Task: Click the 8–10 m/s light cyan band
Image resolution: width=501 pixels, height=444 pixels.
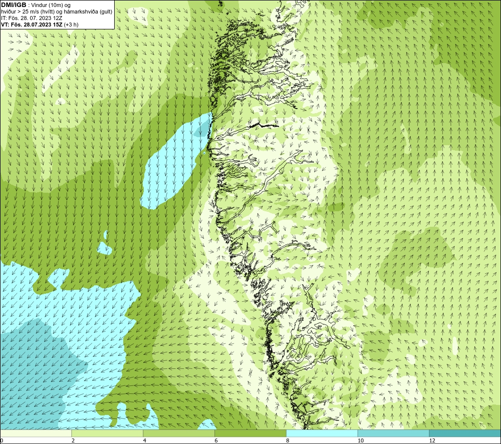Action: [322, 433]
